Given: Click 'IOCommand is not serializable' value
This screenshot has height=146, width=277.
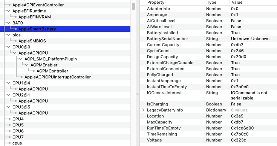Looking at the screenshot, I should 249,95.
